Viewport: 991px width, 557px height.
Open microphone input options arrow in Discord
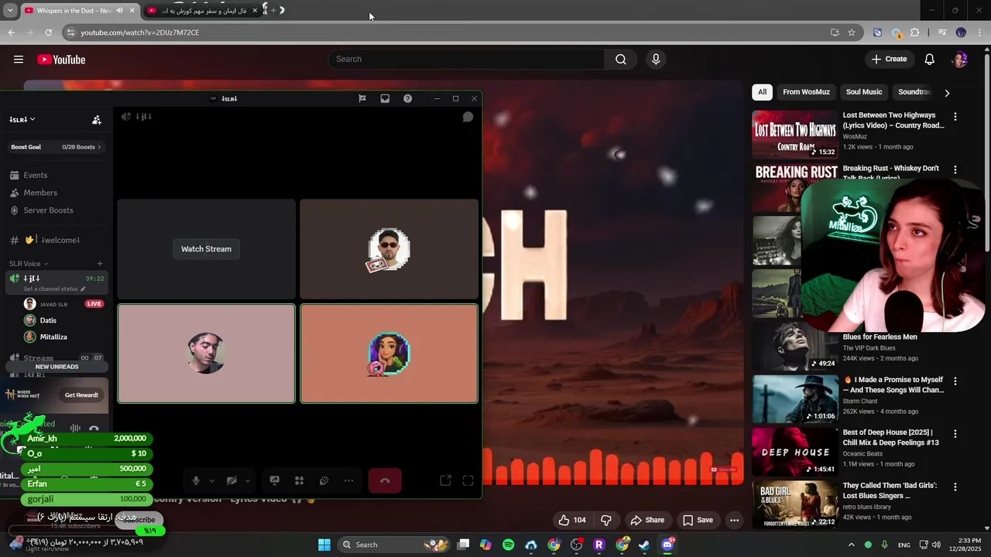click(x=211, y=480)
